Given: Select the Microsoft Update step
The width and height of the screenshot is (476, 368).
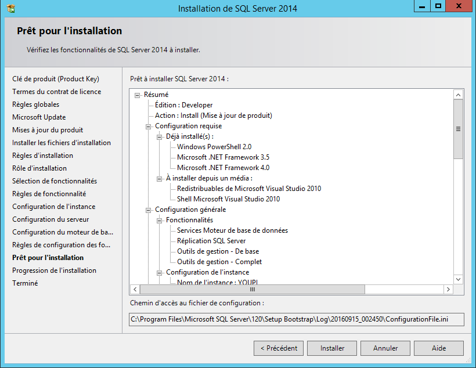Looking at the screenshot, I should [x=39, y=117].
